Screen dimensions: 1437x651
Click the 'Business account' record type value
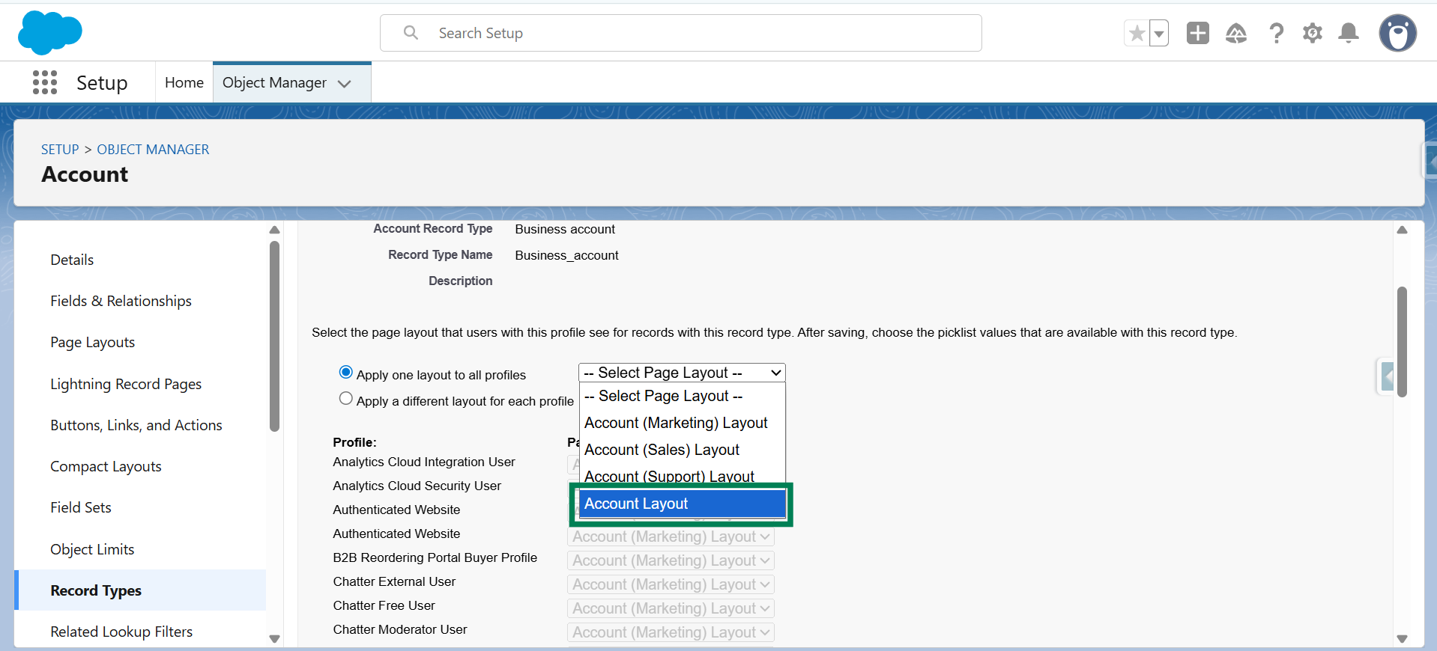coord(565,229)
